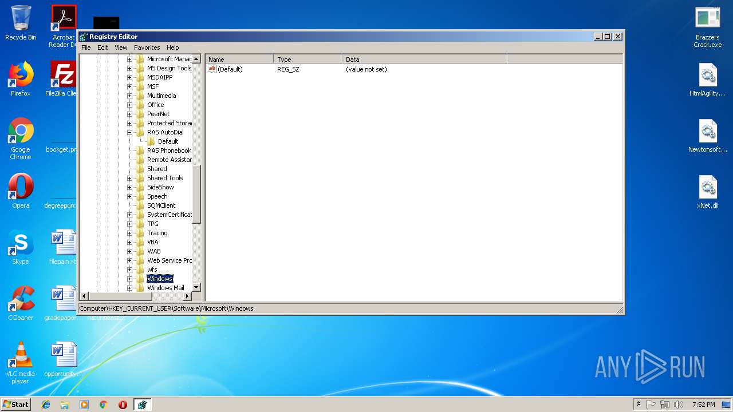Select the TPG folder icon
Screen dimensions: 733x412
click(x=140, y=224)
